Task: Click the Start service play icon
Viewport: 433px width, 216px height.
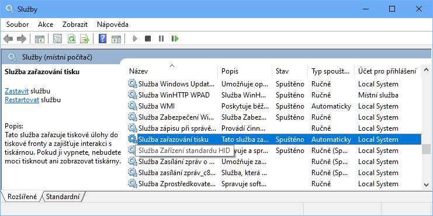Action: (135, 39)
